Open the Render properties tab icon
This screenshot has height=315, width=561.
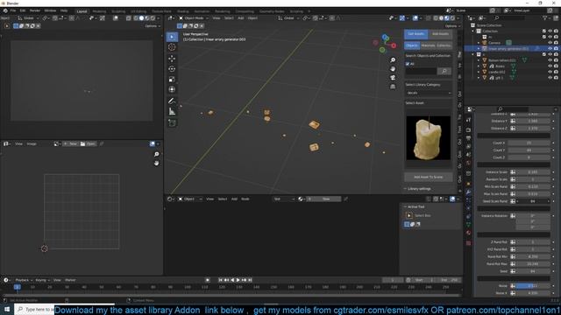468,129
